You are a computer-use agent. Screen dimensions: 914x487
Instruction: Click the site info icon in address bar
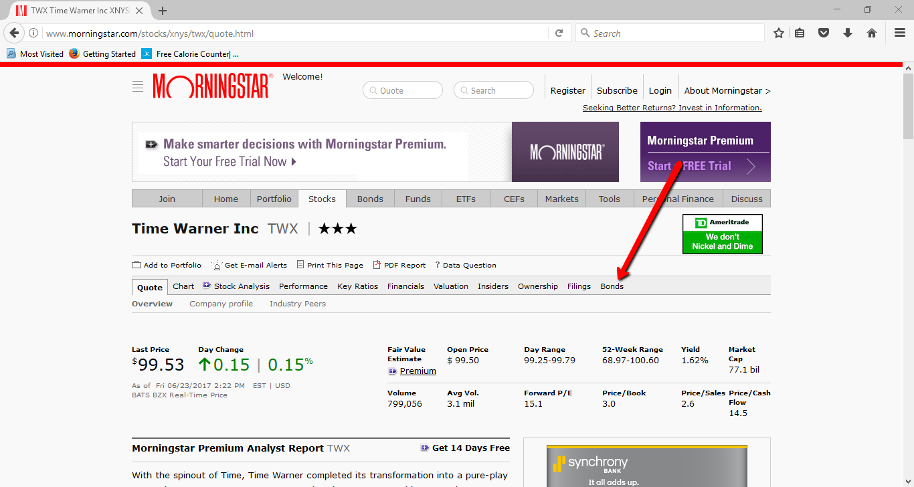(33, 33)
